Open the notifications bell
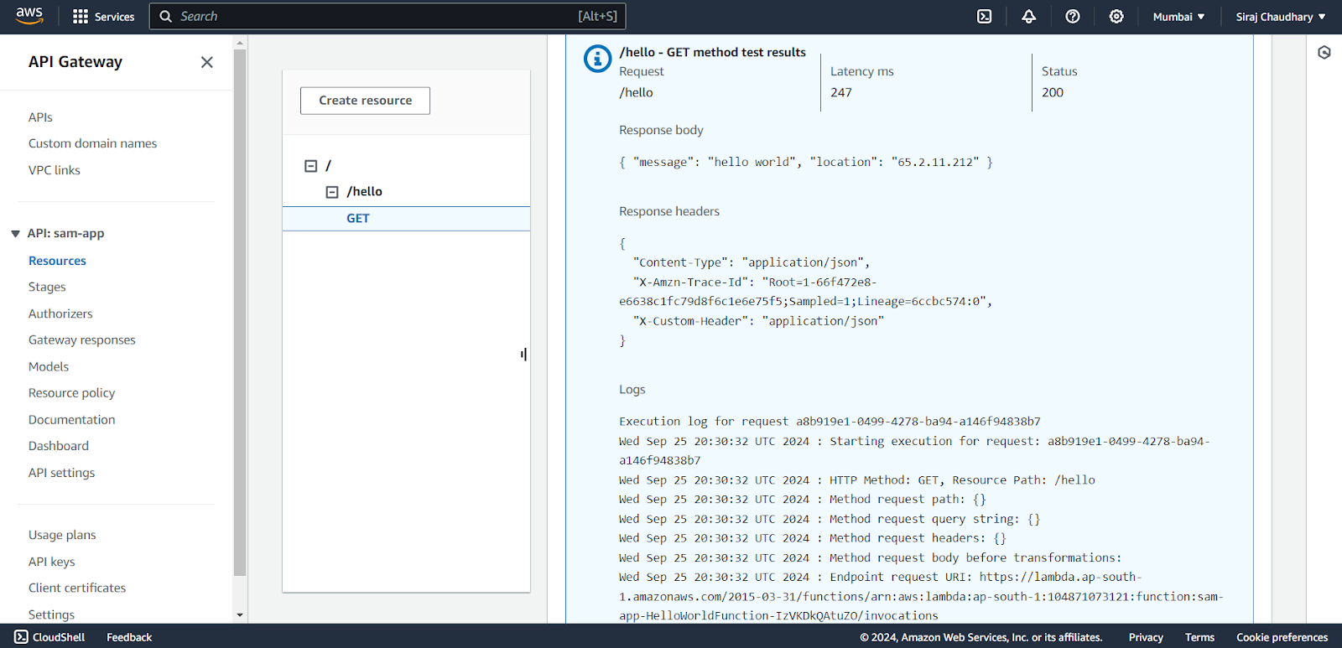Image resolution: width=1342 pixels, height=648 pixels. (x=1029, y=17)
